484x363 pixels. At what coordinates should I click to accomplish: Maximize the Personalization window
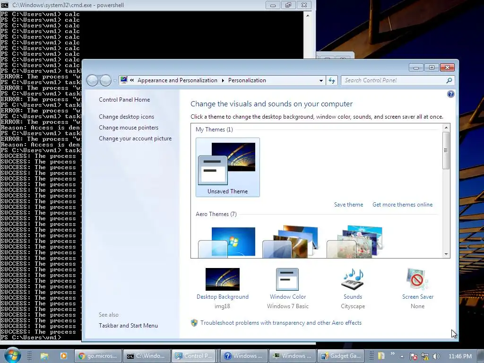point(432,67)
